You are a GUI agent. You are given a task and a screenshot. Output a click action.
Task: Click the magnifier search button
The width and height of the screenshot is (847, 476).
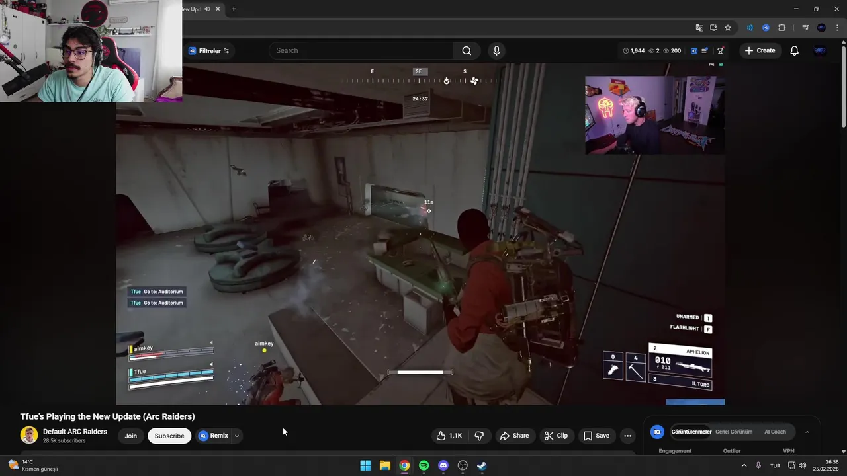pos(467,51)
